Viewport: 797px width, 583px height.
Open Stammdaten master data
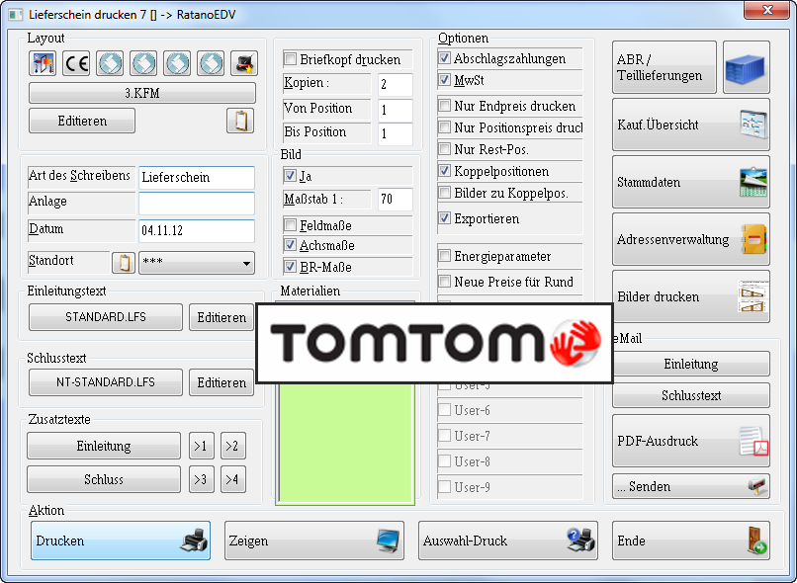click(x=691, y=183)
